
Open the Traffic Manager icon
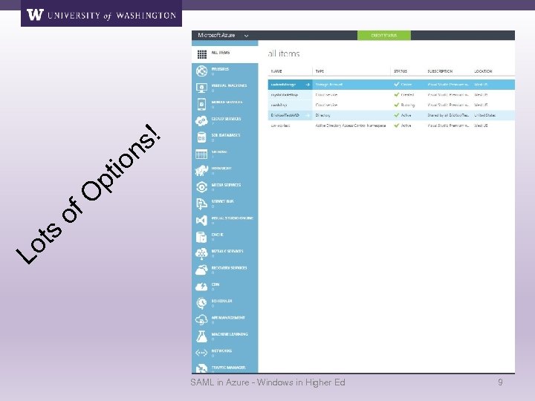(201, 368)
